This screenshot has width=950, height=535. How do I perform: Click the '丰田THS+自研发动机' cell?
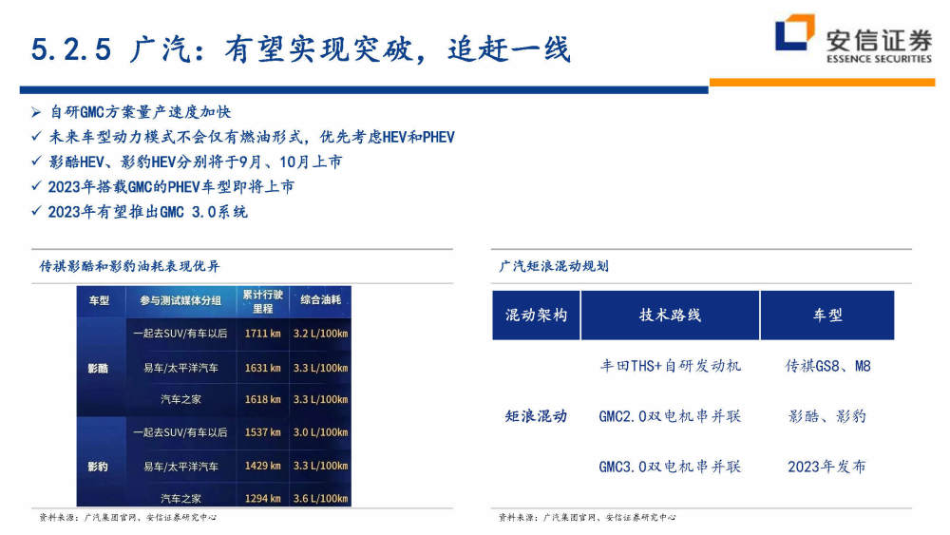coord(670,366)
